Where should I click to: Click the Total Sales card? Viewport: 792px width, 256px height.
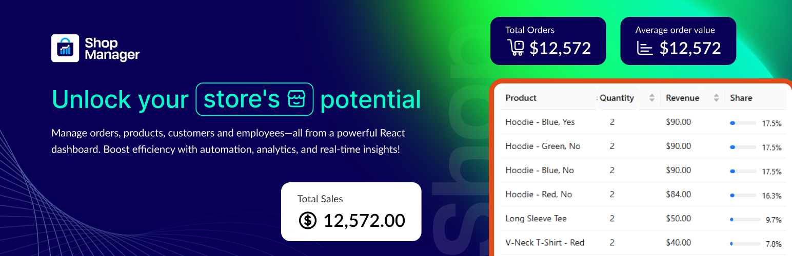tap(351, 211)
